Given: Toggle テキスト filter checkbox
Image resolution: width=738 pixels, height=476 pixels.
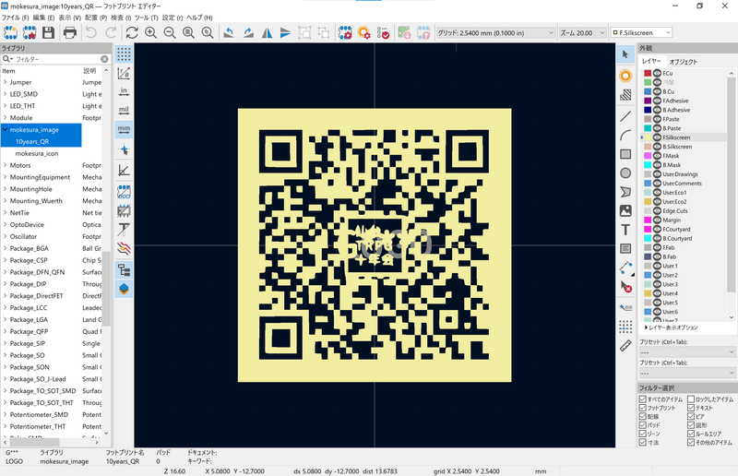Looking at the screenshot, I should point(691,408).
